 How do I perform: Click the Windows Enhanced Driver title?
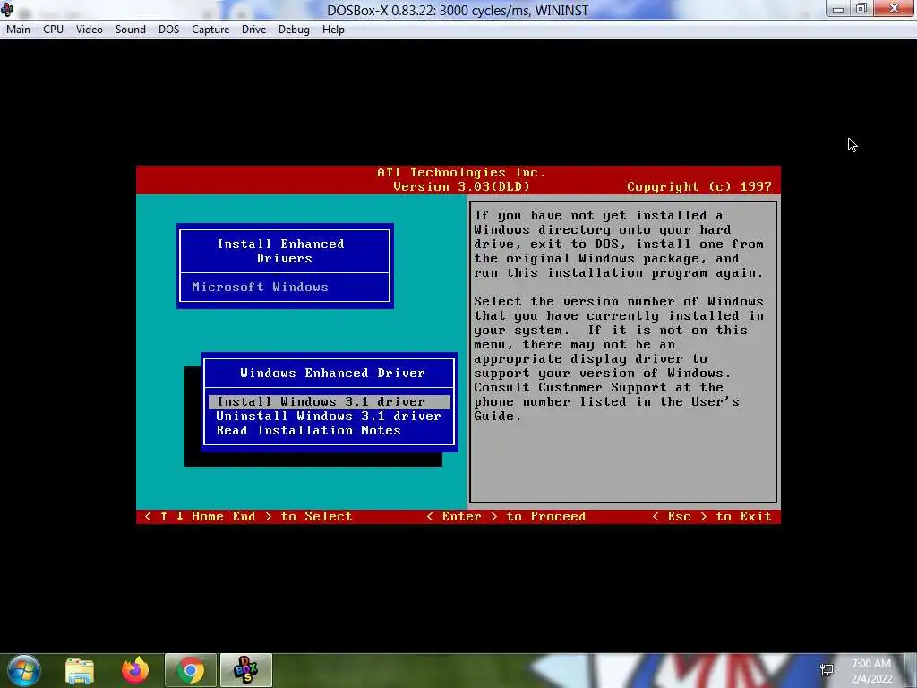click(332, 374)
